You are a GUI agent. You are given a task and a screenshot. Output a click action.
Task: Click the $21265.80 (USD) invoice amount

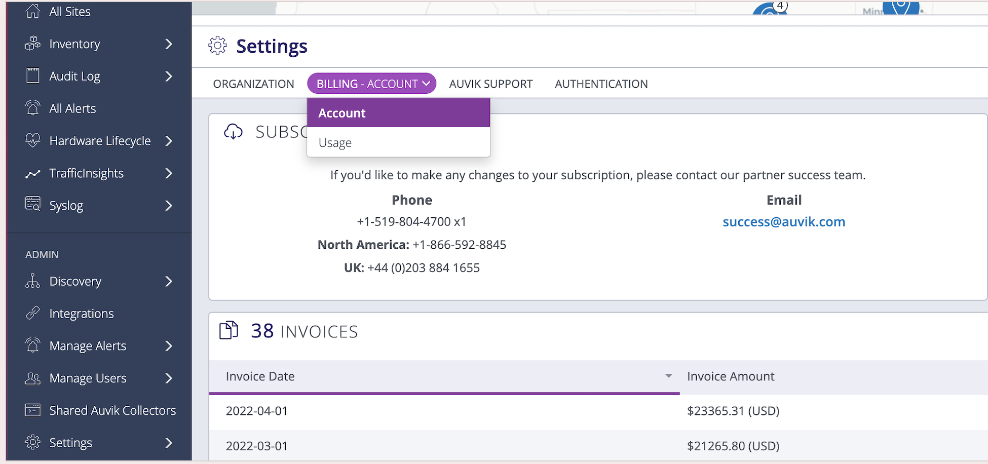[733, 446]
